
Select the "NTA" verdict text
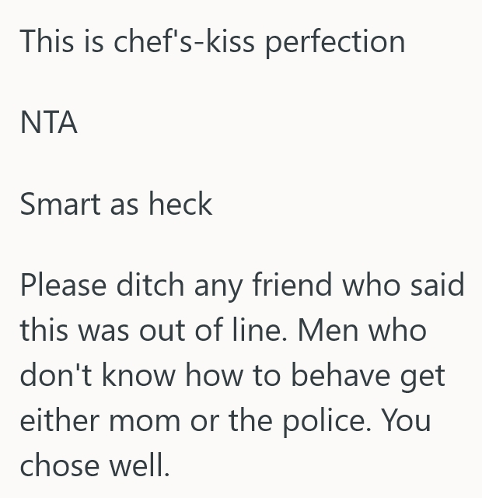48,123
